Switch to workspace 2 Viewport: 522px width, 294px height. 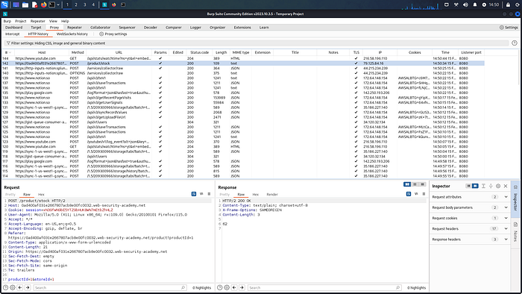coord(76,4)
